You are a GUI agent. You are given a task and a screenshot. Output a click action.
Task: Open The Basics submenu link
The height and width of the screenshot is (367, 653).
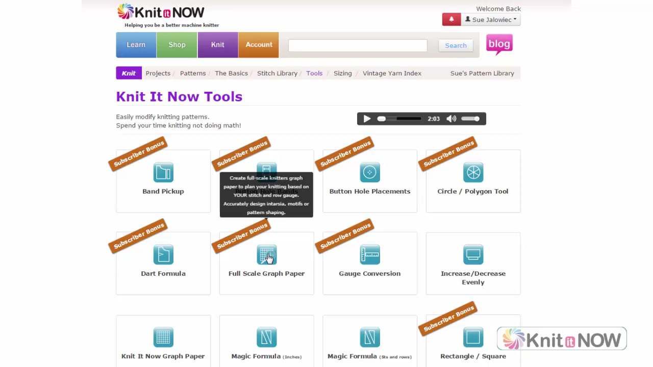(231, 73)
